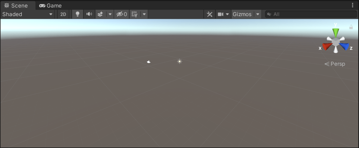Screen dimensions: 359x148
Task: Expand the Gizmos dropdown arrow
Action: click(x=258, y=14)
